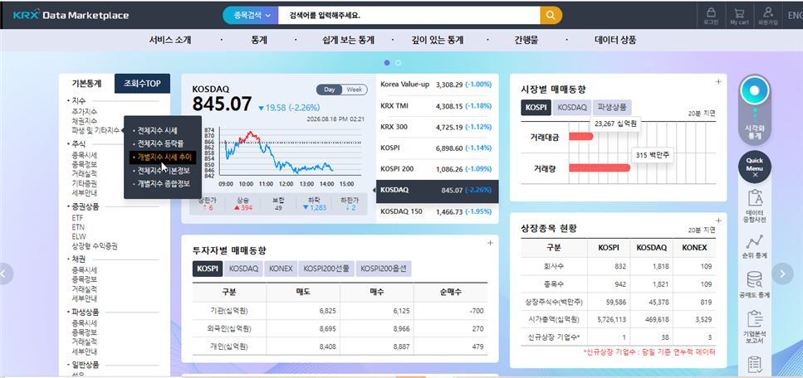
Task: Select KOSDAQ 150 index row
Action: pyautogui.click(x=437, y=211)
